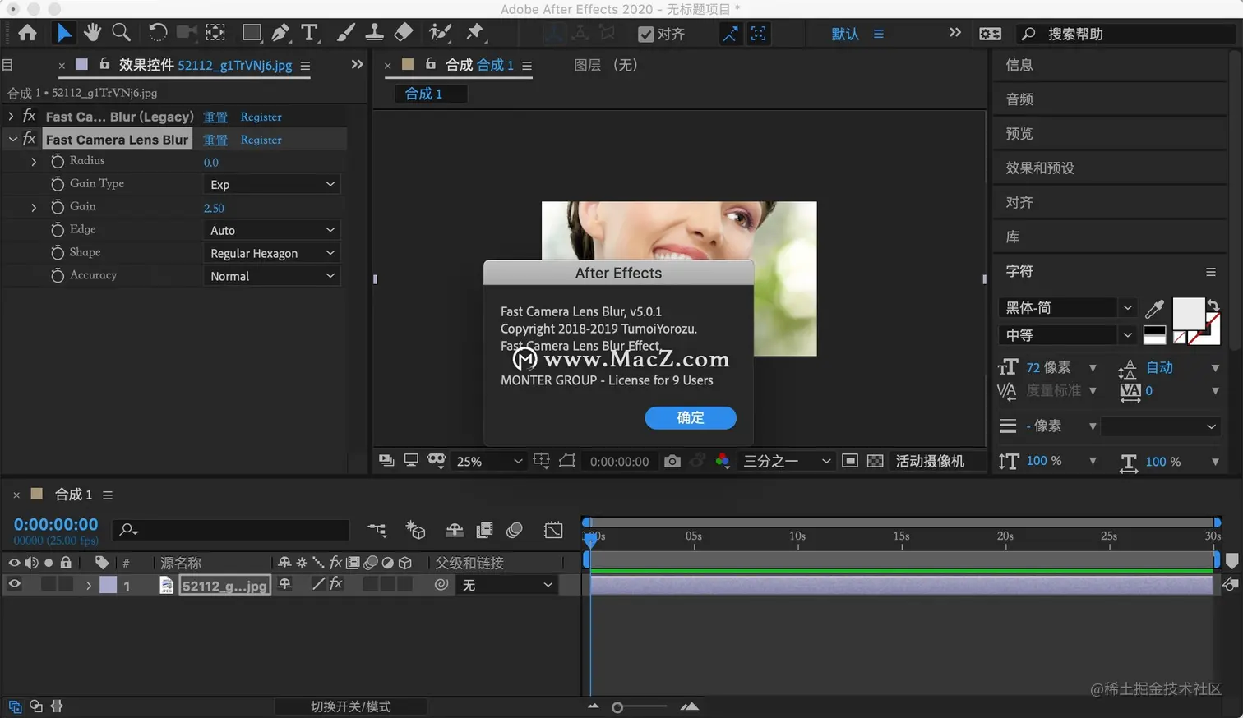Click the eyedropper next to font name
1243x718 pixels.
click(x=1154, y=308)
